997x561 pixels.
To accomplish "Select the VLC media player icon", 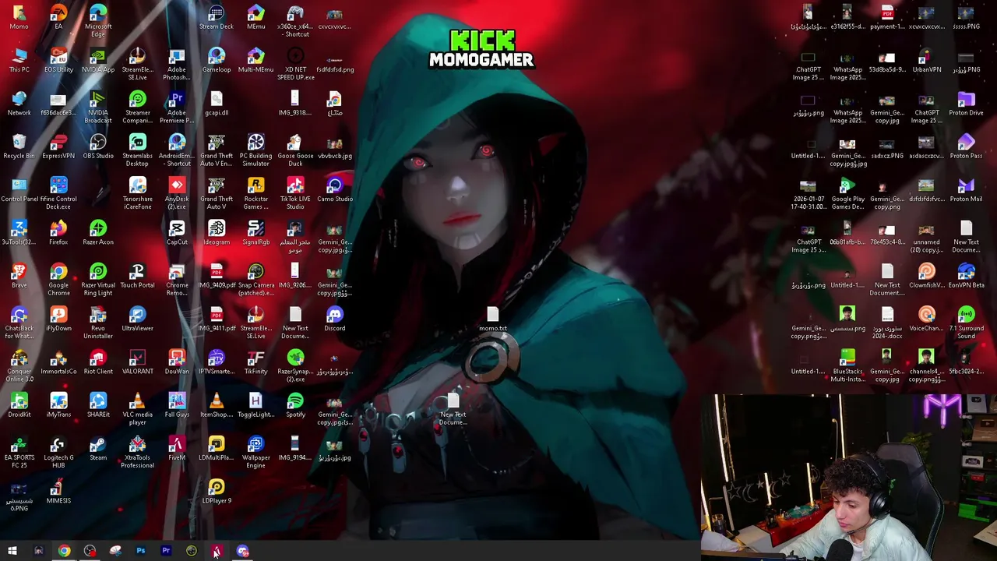I will pyautogui.click(x=138, y=409).
